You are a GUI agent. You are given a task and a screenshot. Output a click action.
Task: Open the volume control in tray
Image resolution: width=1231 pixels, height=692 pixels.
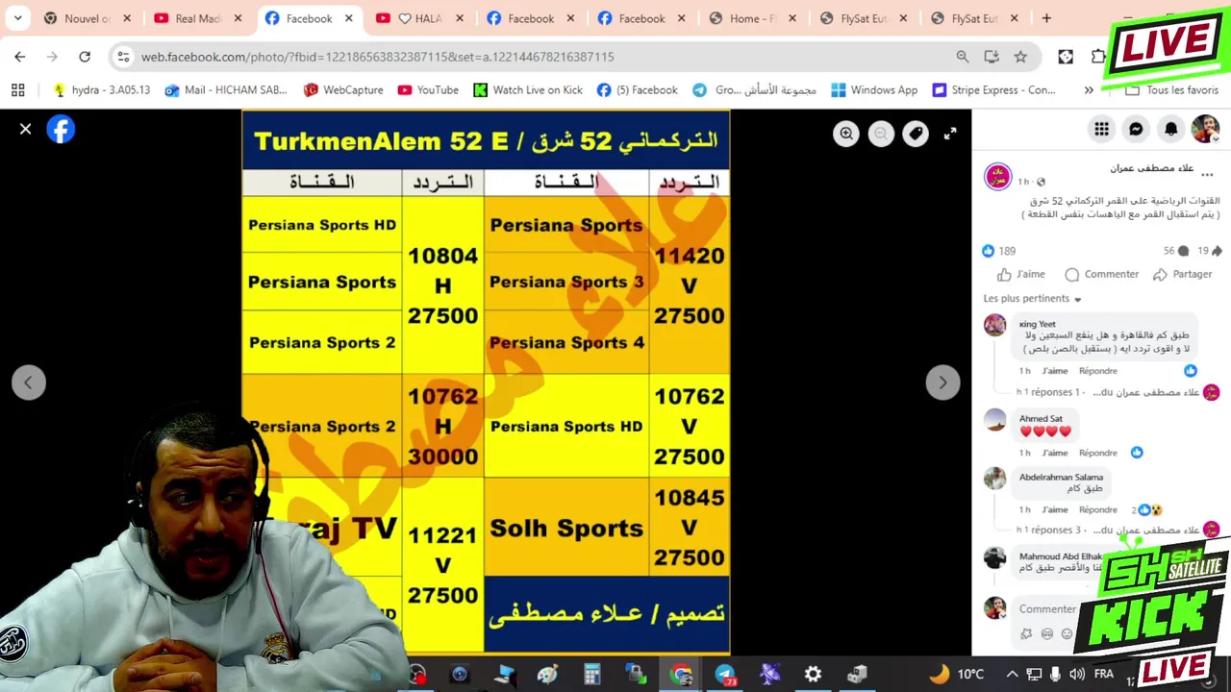click(x=1076, y=674)
